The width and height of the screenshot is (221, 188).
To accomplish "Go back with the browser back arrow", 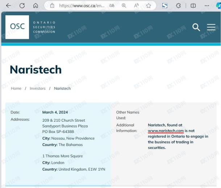I will 9,6.
